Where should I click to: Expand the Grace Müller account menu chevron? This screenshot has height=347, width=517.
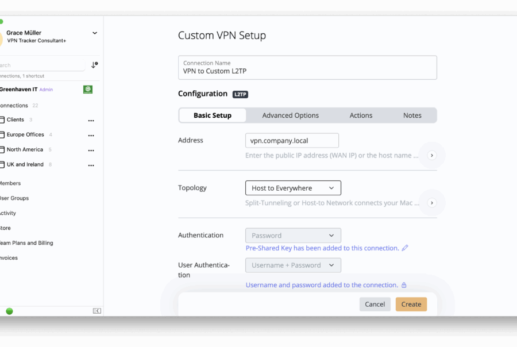pos(94,33)
